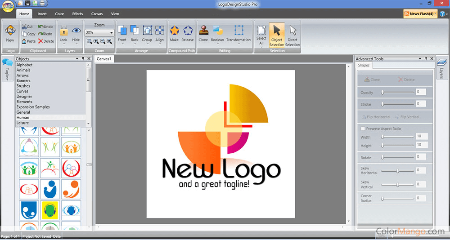Image resolution: width=450 pixels, height=240 pixels.
Task: Open the Advanced Tools panel options arrow
Action: (x=420, y=58)
